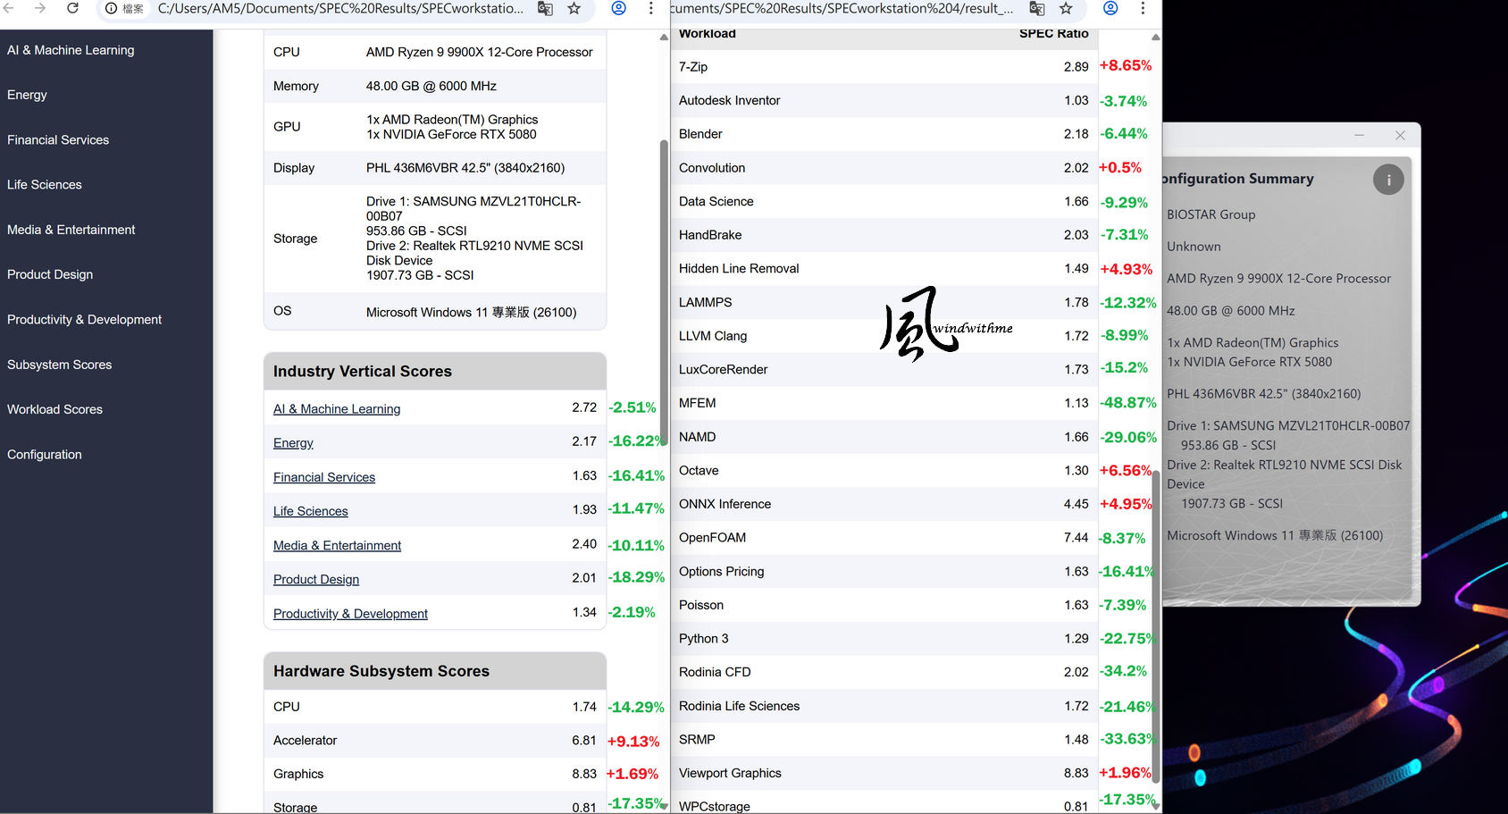The height and width of the screenshot is (814, 1508).
Task: Click the translate icon in the result_ address bar
Action: pyautogui.click(x=1037, y=8)
